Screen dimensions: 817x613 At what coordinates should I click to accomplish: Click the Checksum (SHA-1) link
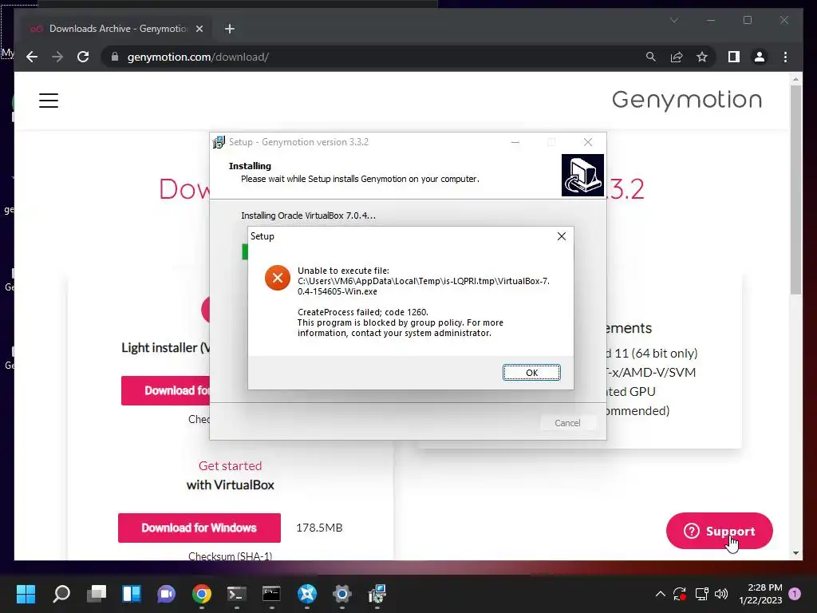(x=230, y=556)
